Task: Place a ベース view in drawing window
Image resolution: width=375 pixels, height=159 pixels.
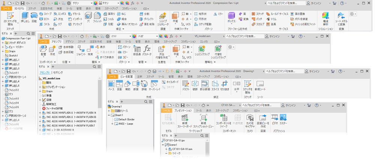Action: (x=111, y=85)
